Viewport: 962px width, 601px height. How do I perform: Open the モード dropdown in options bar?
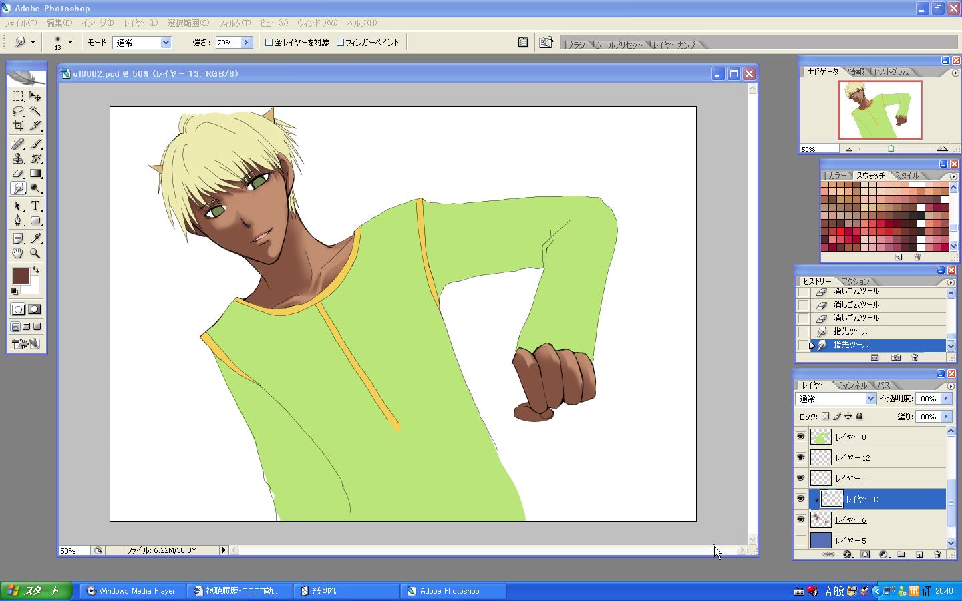pos(166,43)
